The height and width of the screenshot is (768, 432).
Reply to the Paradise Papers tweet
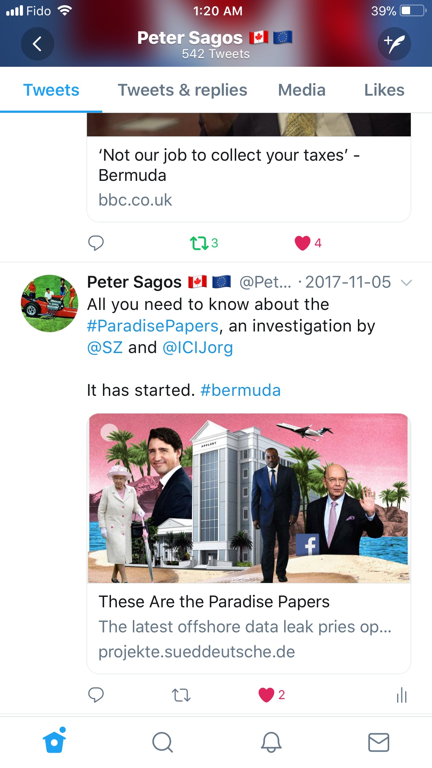tap(96, 695)
